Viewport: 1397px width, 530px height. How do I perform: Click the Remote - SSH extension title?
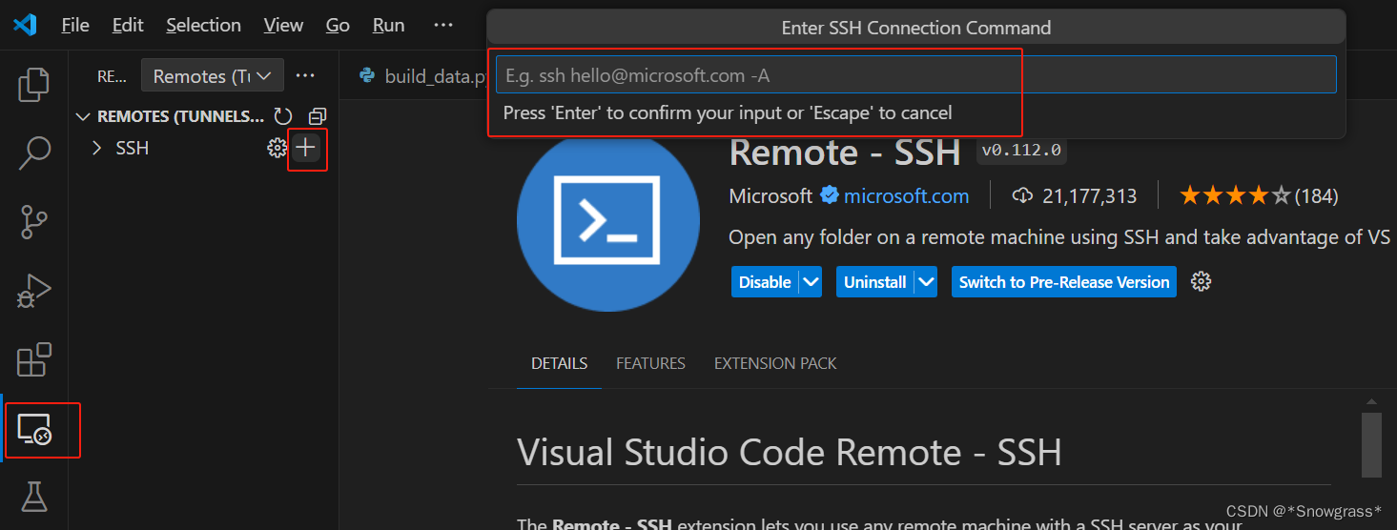844,152
